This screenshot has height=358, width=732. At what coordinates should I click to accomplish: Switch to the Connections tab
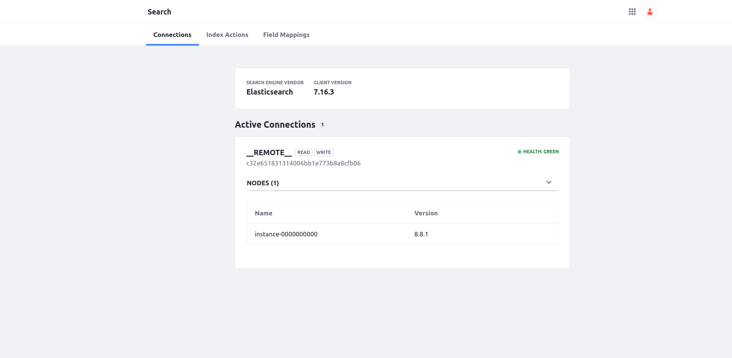(x=172, y=35)
